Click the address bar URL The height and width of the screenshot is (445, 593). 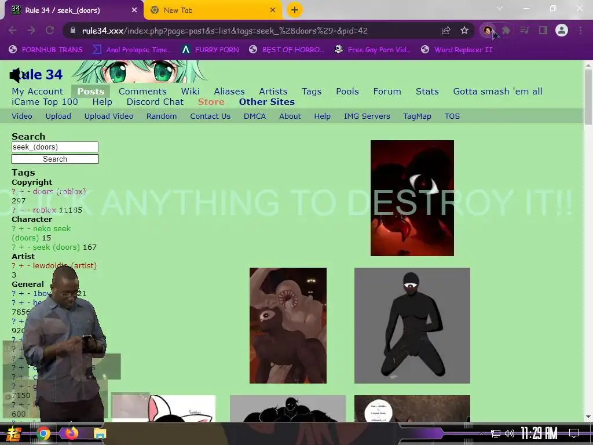(x=225, y=31)
